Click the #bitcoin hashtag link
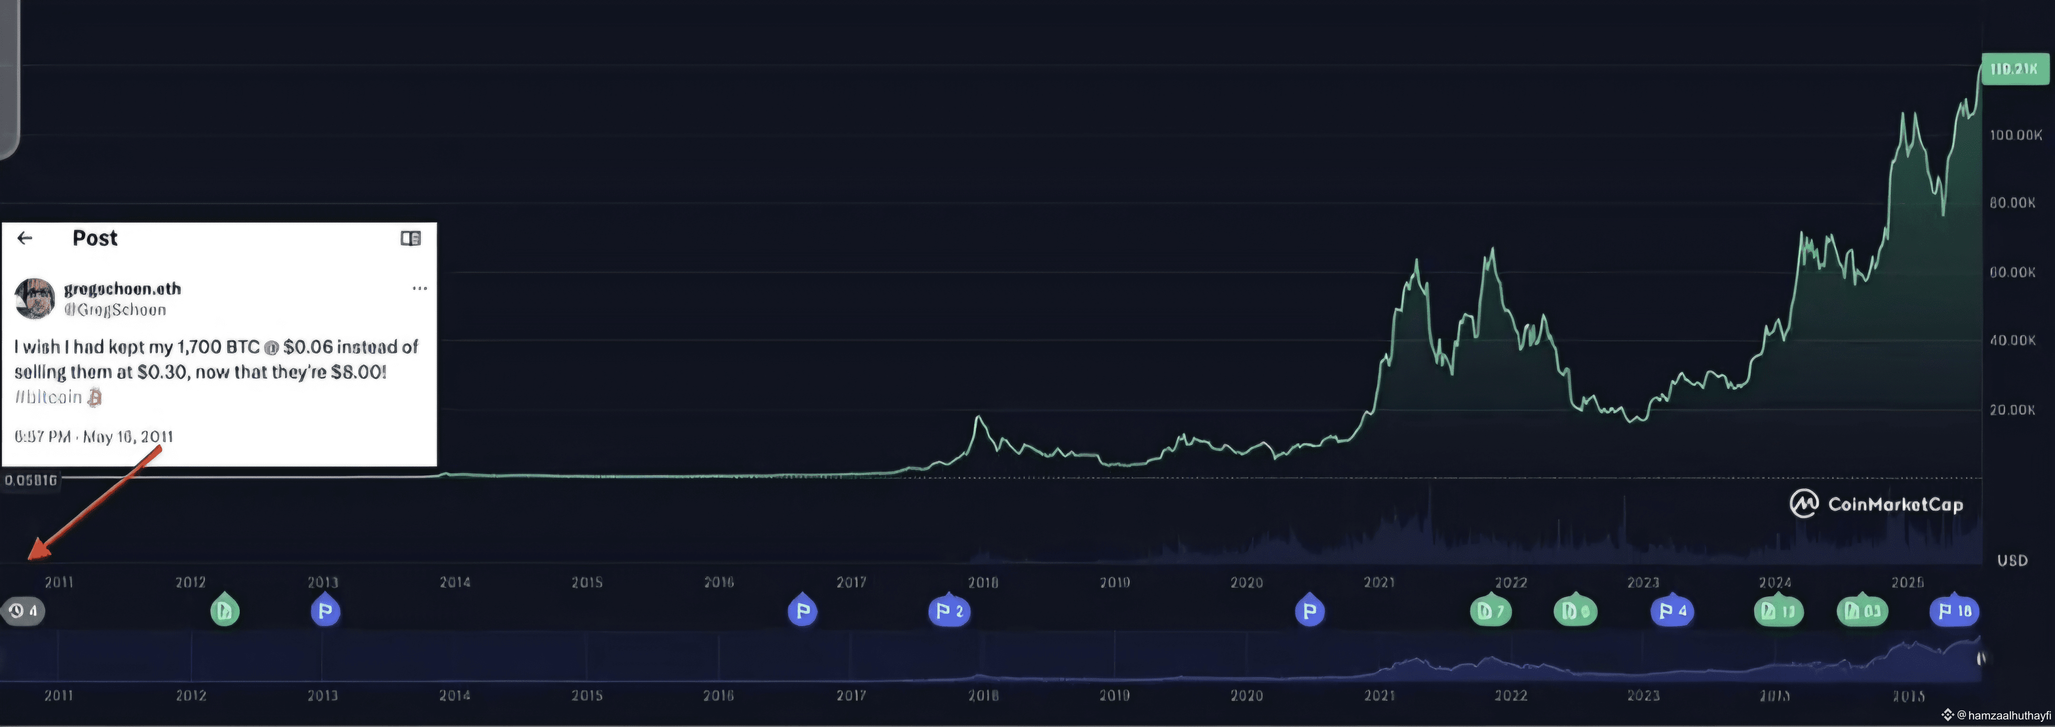This screenshot has width=2055, height=727. coord(49,397)
